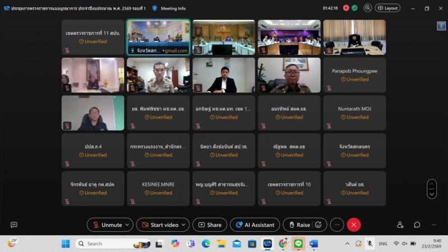Open the Mail app from the taskbar

[236, 244]
